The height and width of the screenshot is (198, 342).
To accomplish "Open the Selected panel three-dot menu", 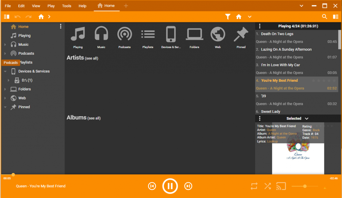I will coord(260,119).
